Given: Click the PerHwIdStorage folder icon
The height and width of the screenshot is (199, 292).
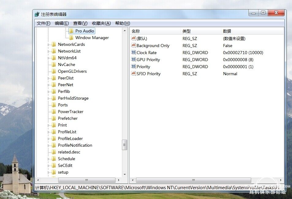Looking at the screenshot, I should 54,98.
